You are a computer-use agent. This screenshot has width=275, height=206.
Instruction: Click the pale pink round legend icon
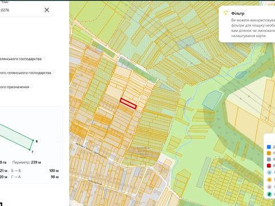pyautogui.click(x=269, y=187)
